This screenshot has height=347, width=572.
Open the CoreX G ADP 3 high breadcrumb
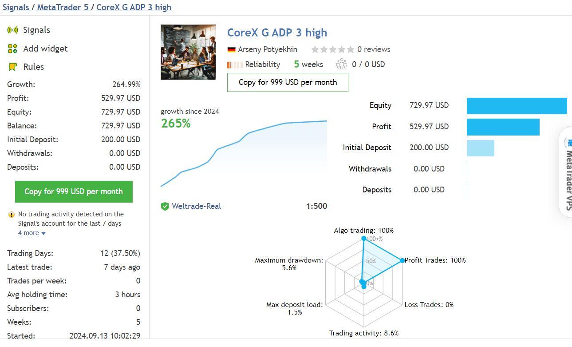click(x=133, y=7)
